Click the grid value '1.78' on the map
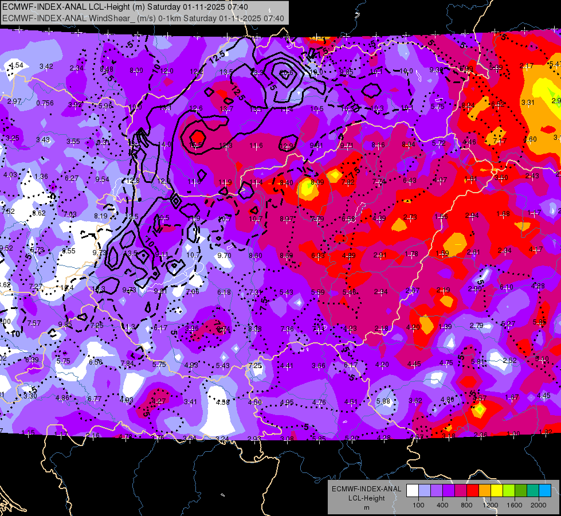The width and height of the screenshot is (561, 516). point(411,254)
